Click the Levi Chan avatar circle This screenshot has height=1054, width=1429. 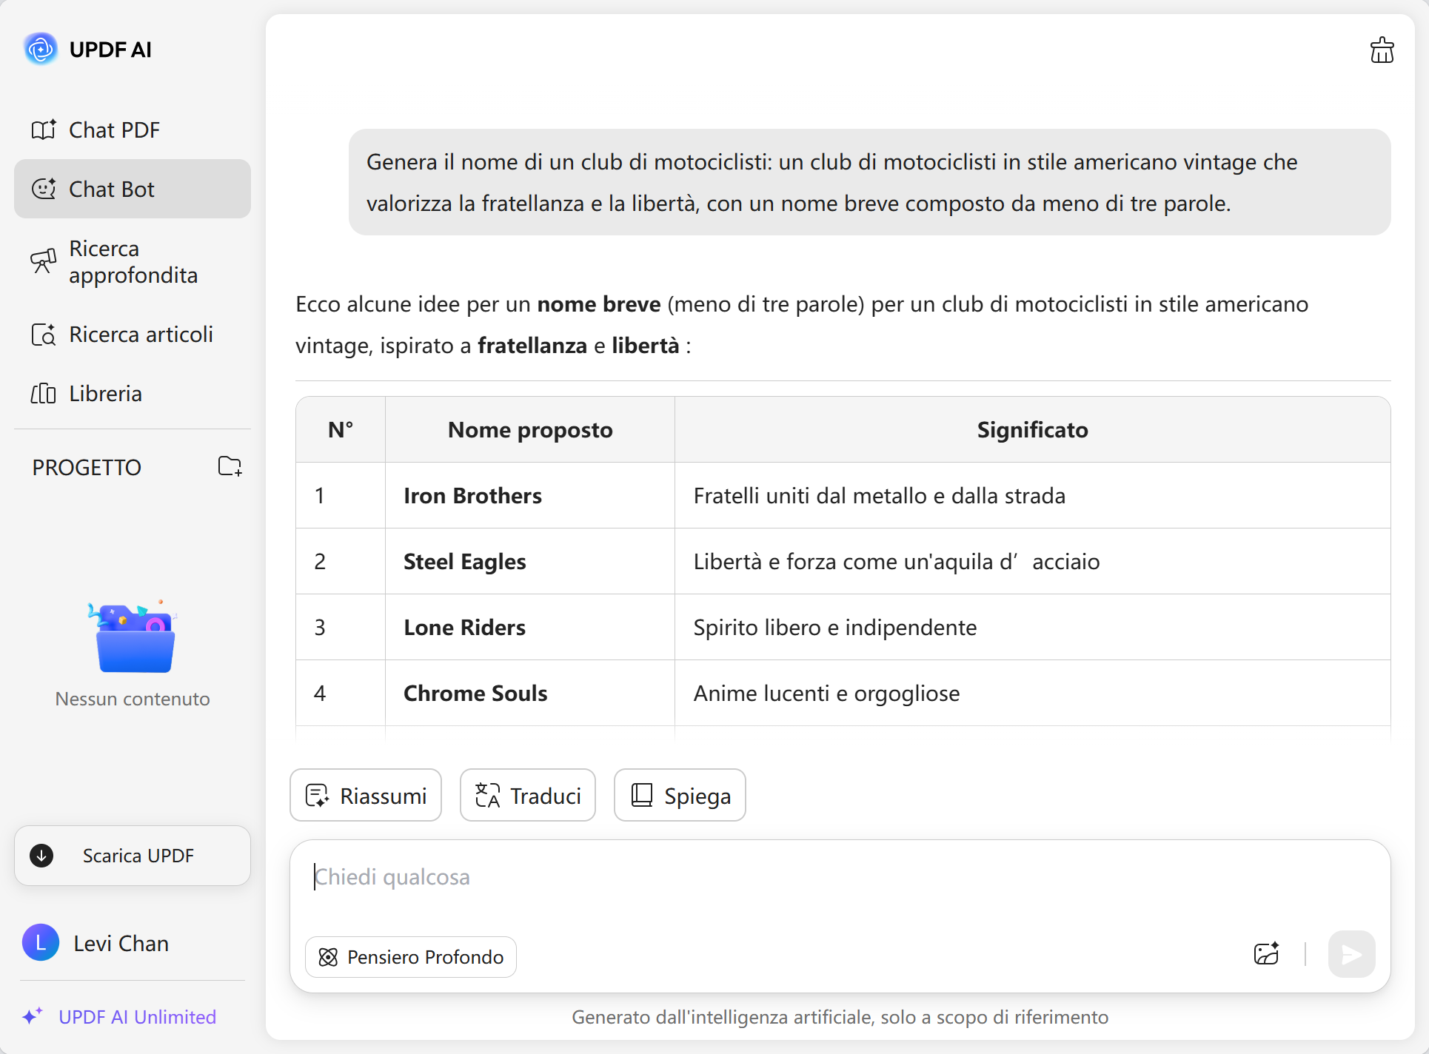pos(41,943)
